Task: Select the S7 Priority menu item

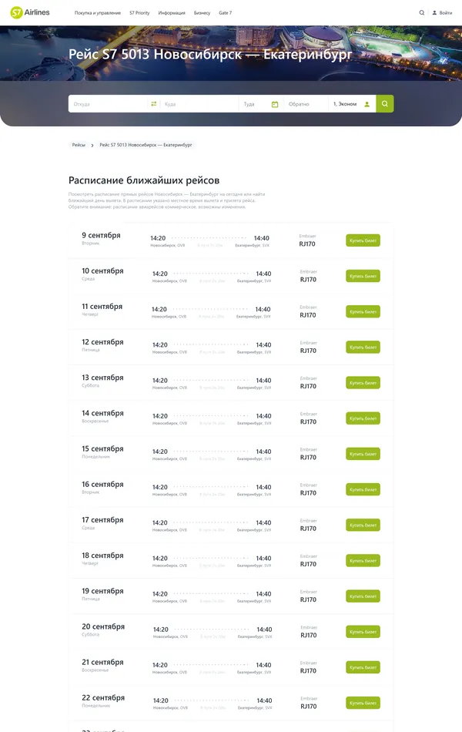Action: (x=139, y=12)
